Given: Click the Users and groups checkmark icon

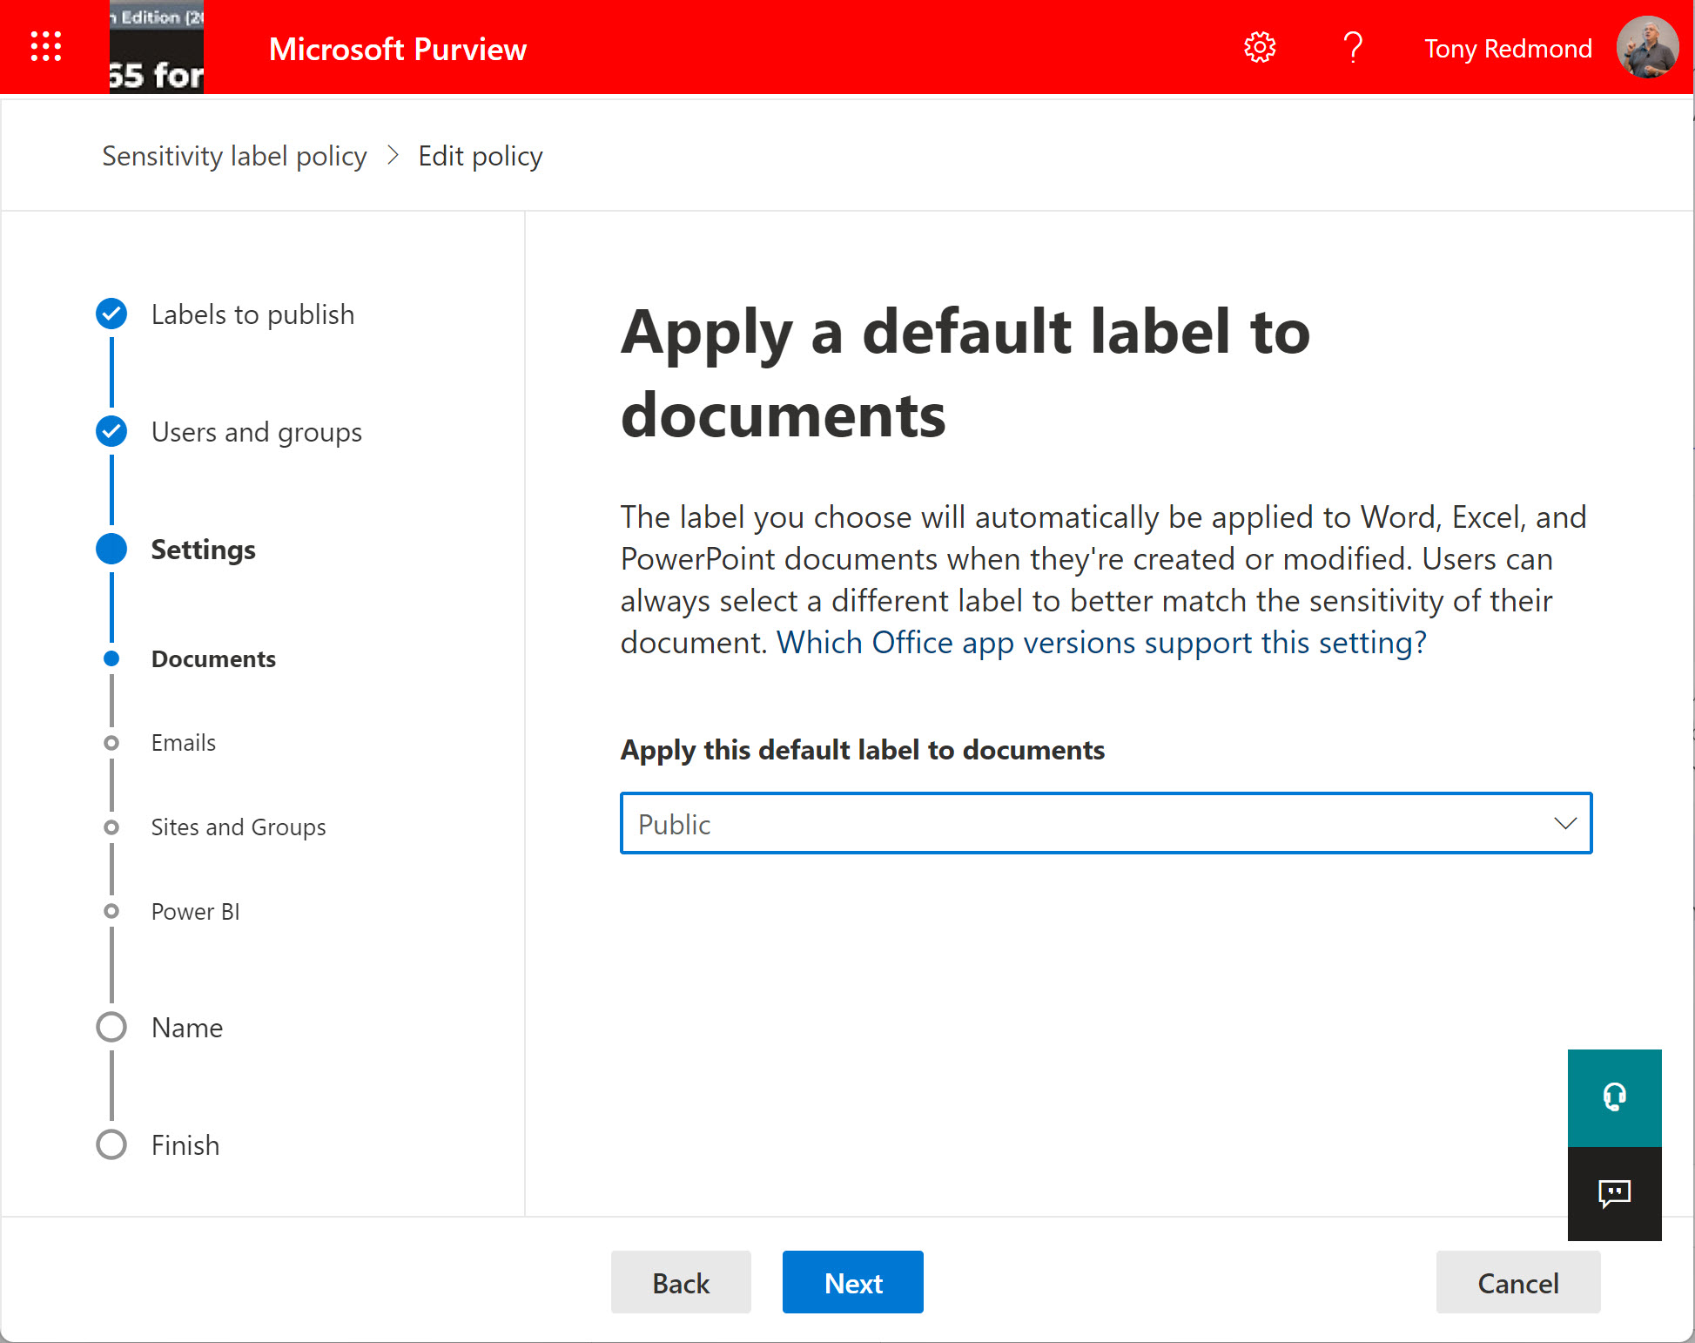Looking at the screenshot, I should coord(111,431).
